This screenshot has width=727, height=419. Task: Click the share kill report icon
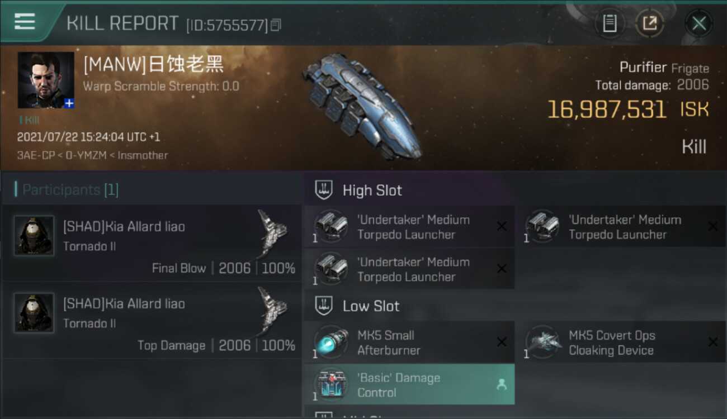click(x=649, y=23)
